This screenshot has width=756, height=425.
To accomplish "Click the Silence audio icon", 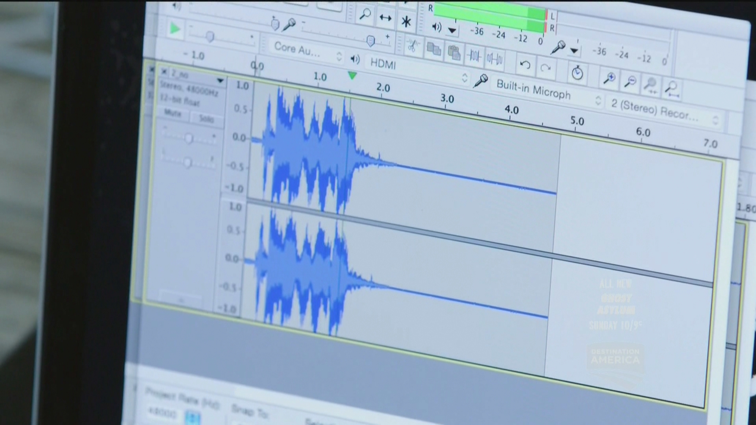I will pos(495,59).
